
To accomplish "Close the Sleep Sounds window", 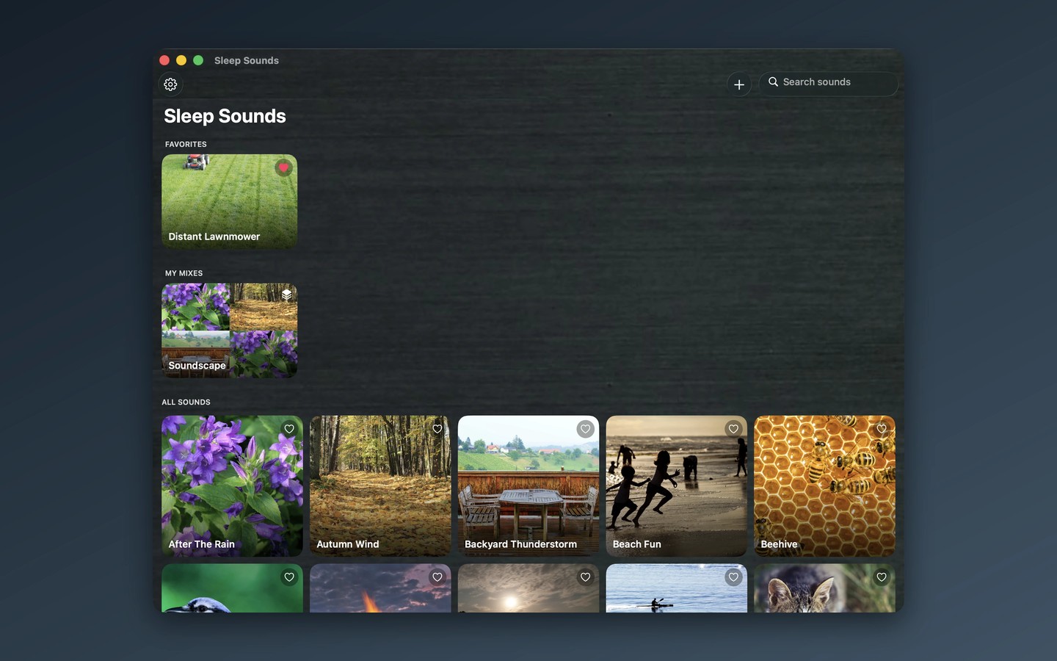I will click(x=164, y=60).
